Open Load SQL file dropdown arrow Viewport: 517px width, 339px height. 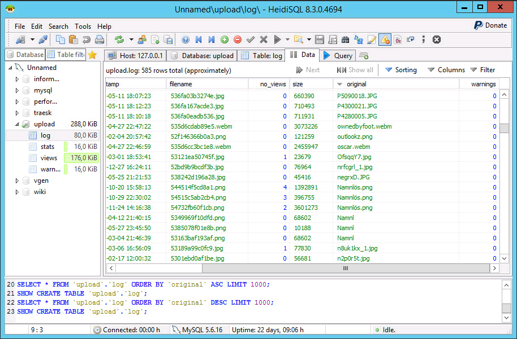click(x=309, y=40)
